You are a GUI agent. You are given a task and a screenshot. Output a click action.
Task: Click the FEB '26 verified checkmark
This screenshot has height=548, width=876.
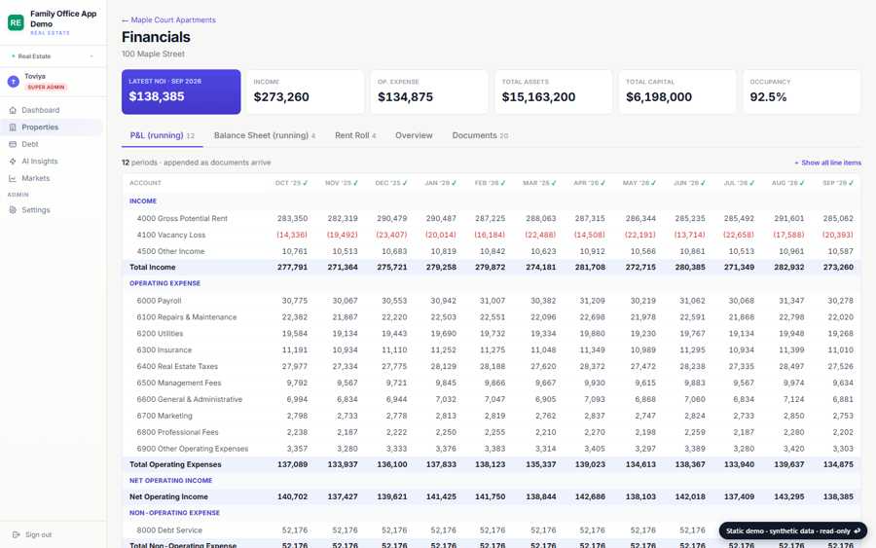point(503,183)
